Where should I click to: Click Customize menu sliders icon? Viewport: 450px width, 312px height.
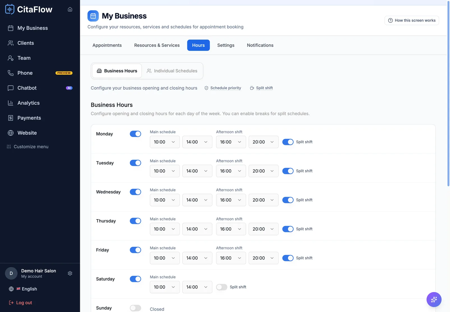(x=9, y=147)
